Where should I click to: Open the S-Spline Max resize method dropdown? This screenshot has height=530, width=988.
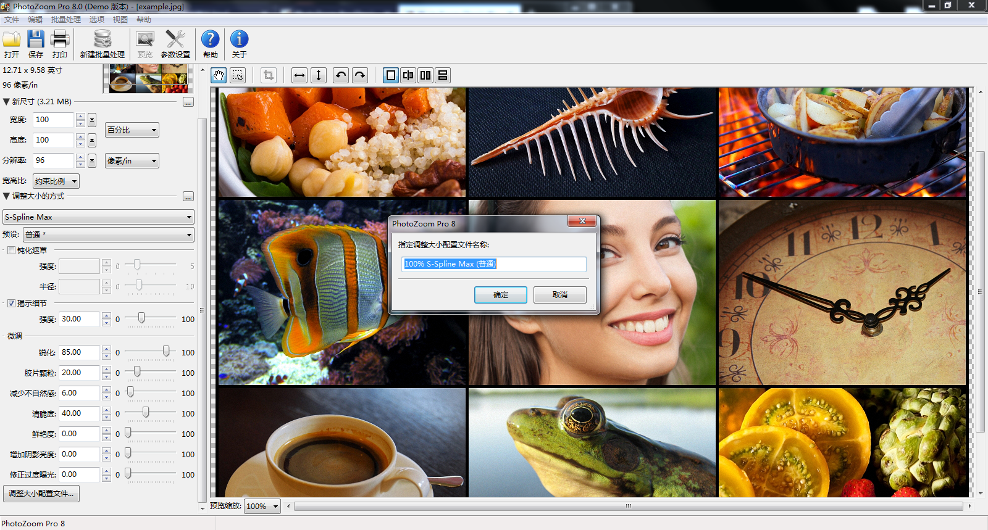tap(98, 217)
